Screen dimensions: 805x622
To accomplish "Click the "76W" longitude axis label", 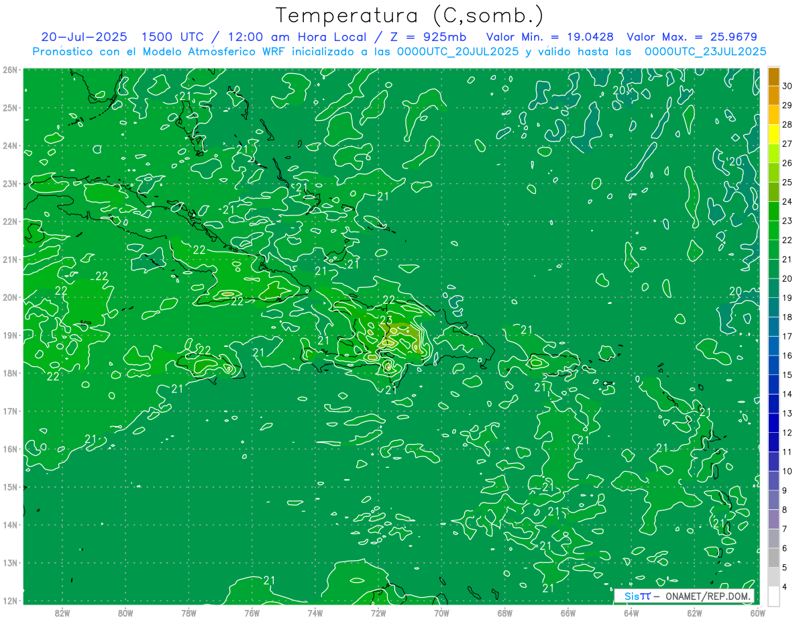I will 252,613.
